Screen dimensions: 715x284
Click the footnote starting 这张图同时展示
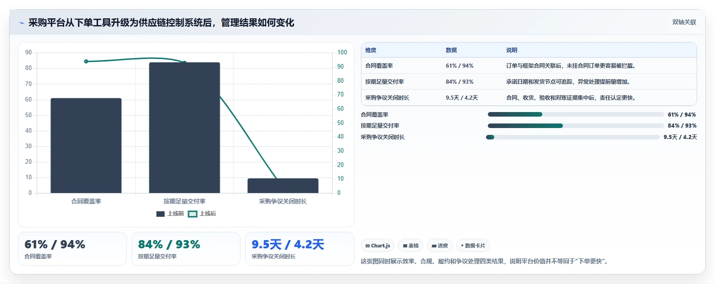(x=484, y=262)
